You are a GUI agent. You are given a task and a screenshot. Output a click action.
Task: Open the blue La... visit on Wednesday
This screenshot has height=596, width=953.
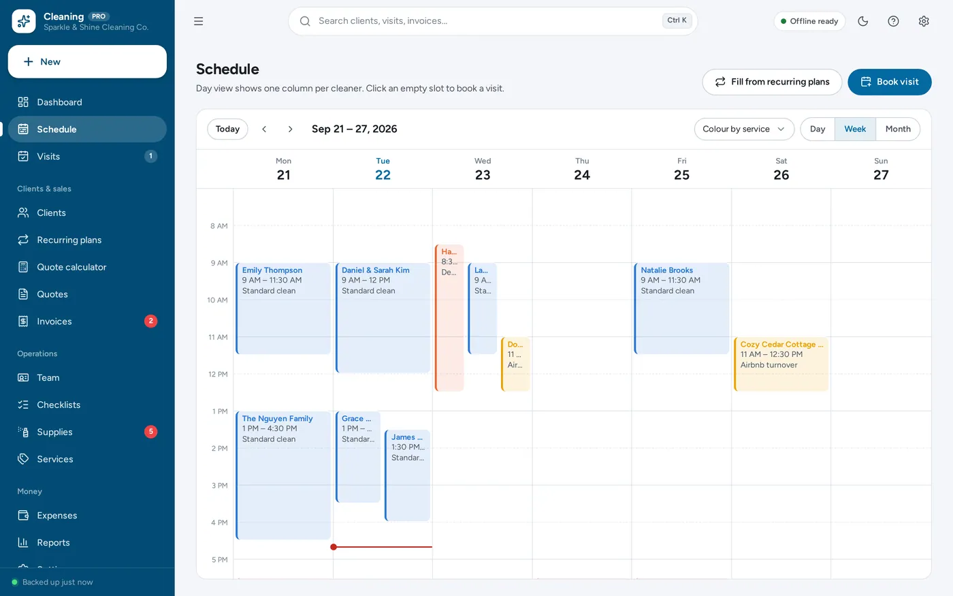[483, 309]
